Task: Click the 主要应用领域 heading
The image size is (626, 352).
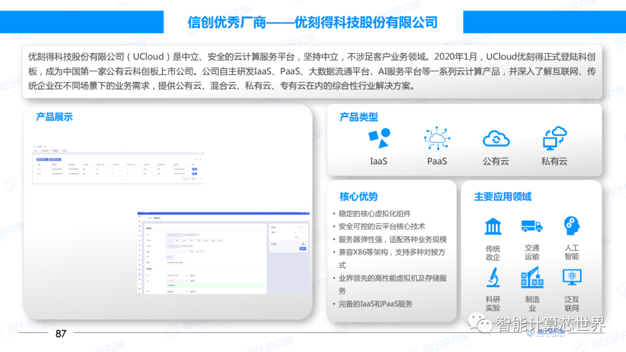Action: coord(503,196)
